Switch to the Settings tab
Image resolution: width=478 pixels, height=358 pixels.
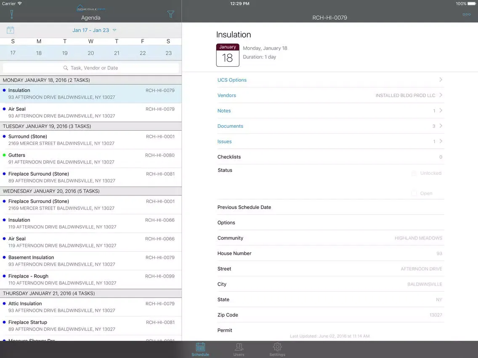tap(277, 350)
